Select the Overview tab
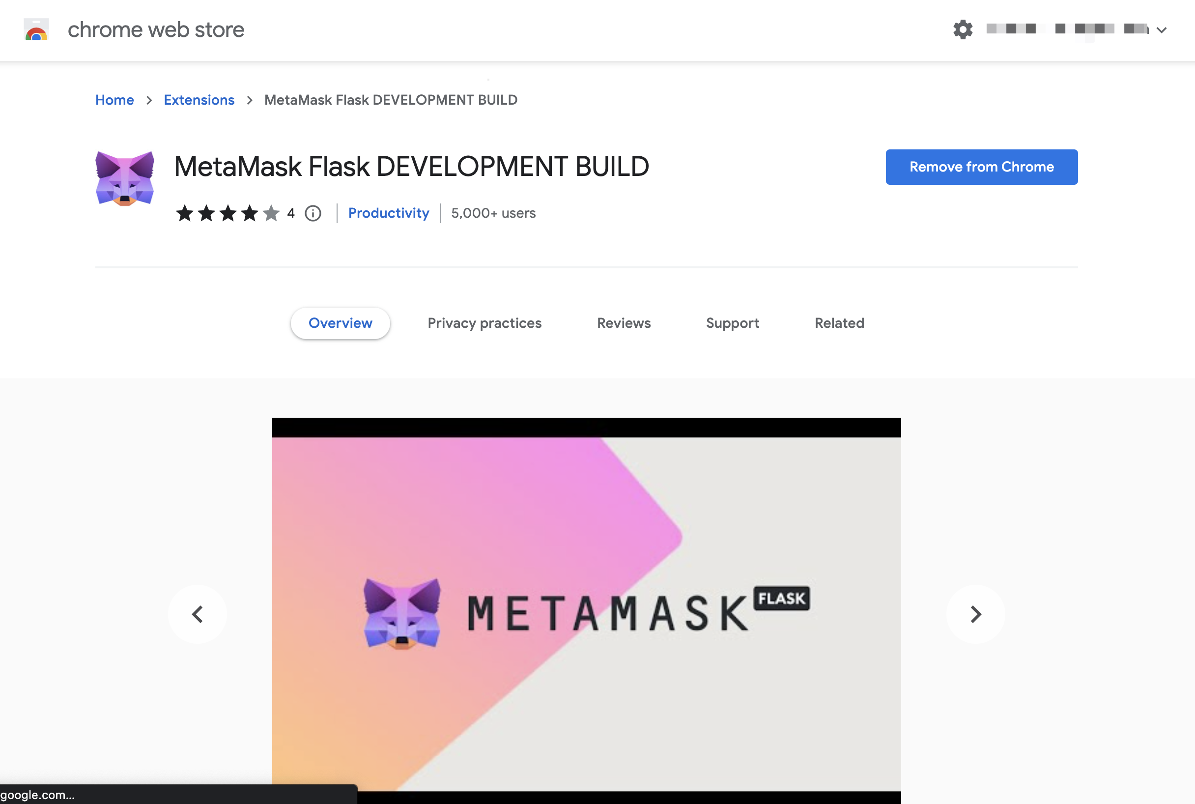 (x=340, y=323)
